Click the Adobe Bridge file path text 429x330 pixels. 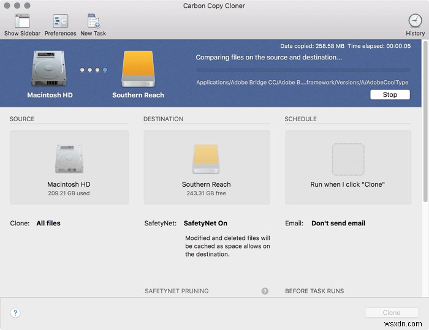(302, 82)
